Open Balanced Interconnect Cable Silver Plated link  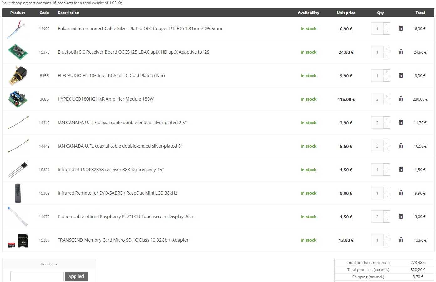tap(140, 29)
